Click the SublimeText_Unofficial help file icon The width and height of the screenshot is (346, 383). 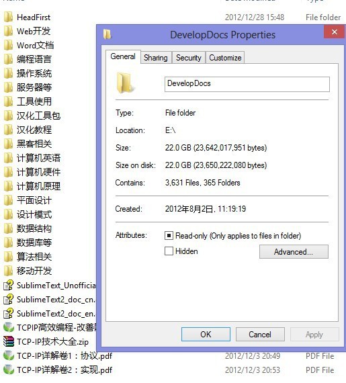pos(9,286)
